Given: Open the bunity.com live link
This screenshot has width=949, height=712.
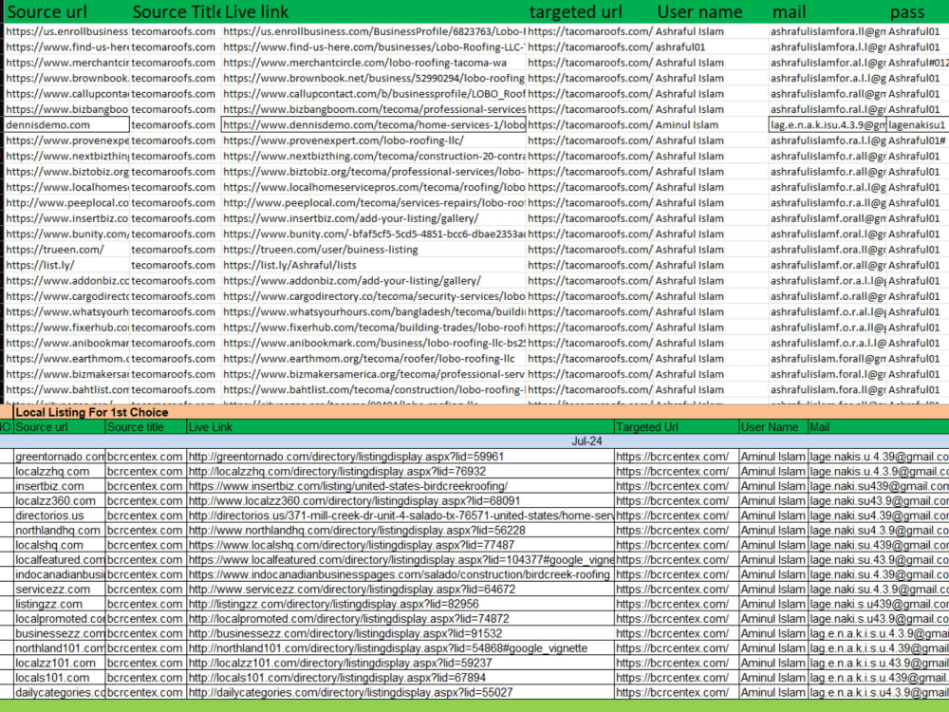Looking at the screenshot, I should click(373, 234).
